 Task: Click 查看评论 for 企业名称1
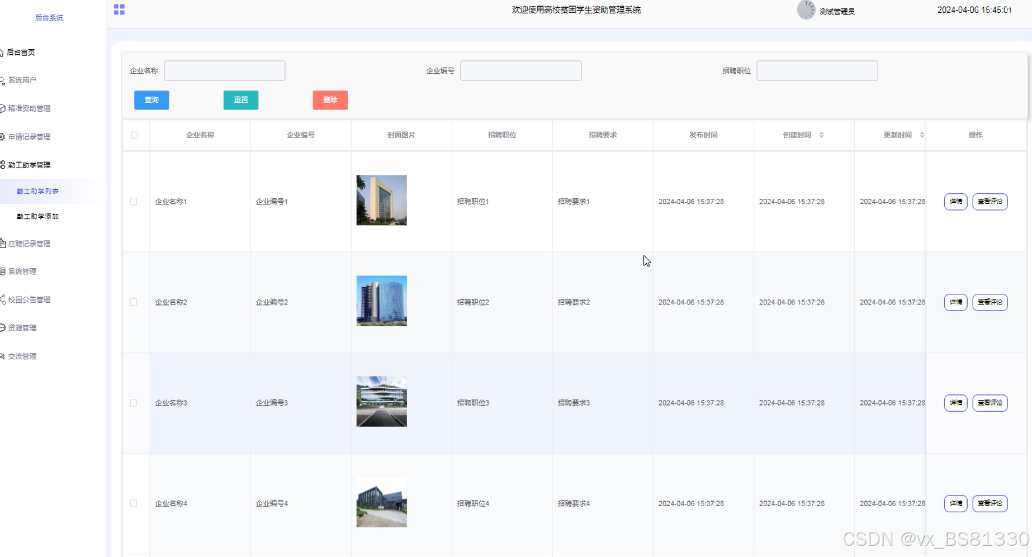click(x=990, y=202)
